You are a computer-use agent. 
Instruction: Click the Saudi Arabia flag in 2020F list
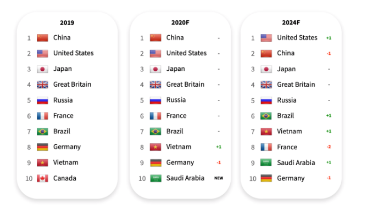pos(155,178)
